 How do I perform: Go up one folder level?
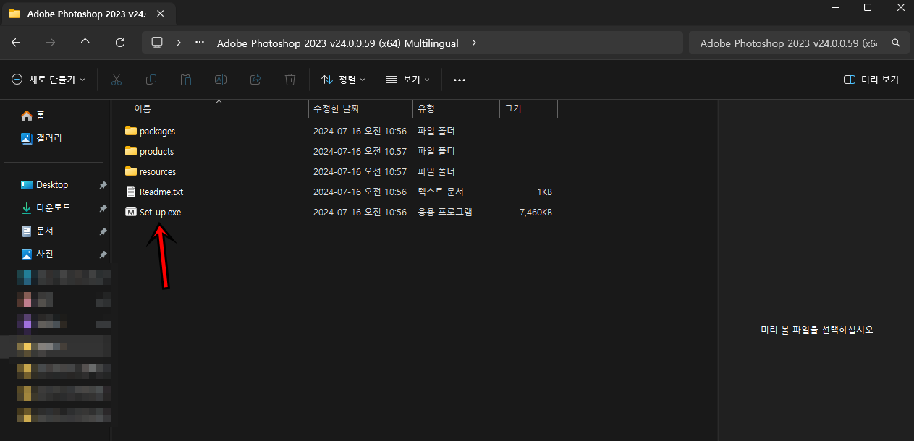[85, 43]
